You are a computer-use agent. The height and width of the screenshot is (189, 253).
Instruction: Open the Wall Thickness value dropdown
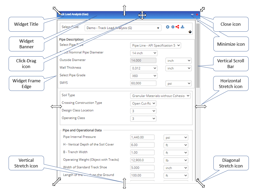click(144, 68)
